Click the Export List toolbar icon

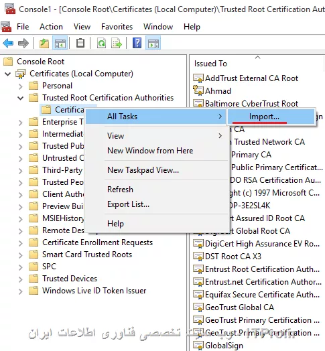click(116, 43)
